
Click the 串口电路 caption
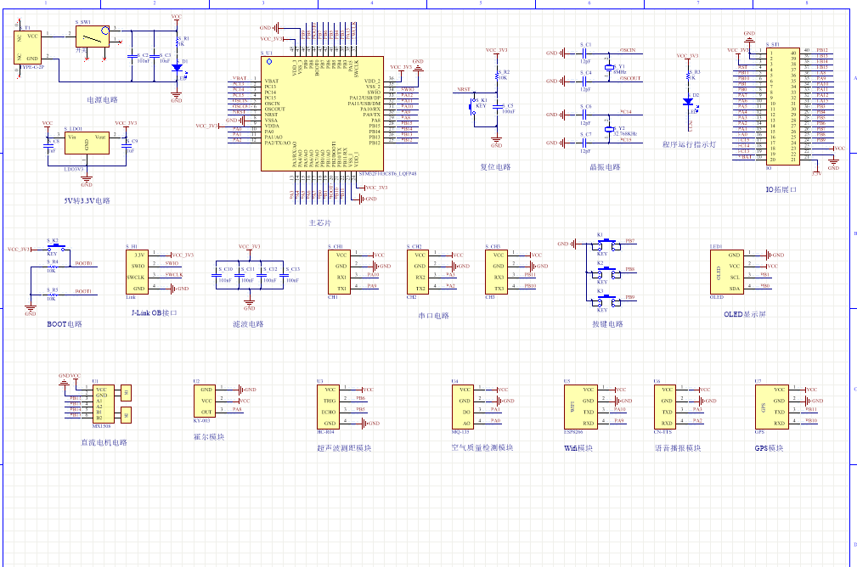tap(433, 316)
